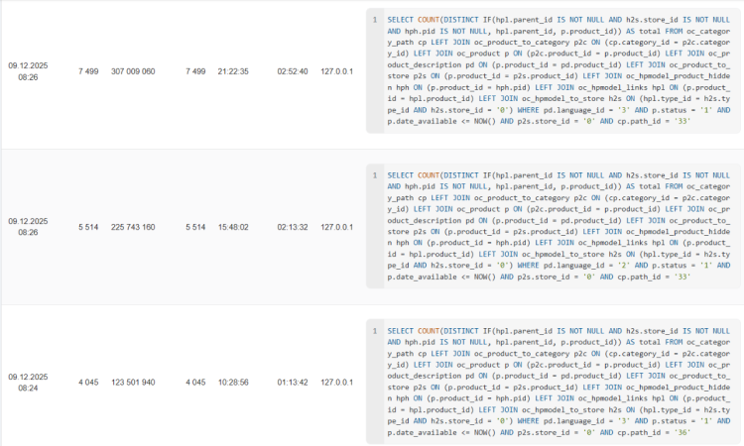The height and width of the screenshot is (446, 744).
Task: Click 127.0.0.1 in the 7 499 row
Action: point(337,71)
